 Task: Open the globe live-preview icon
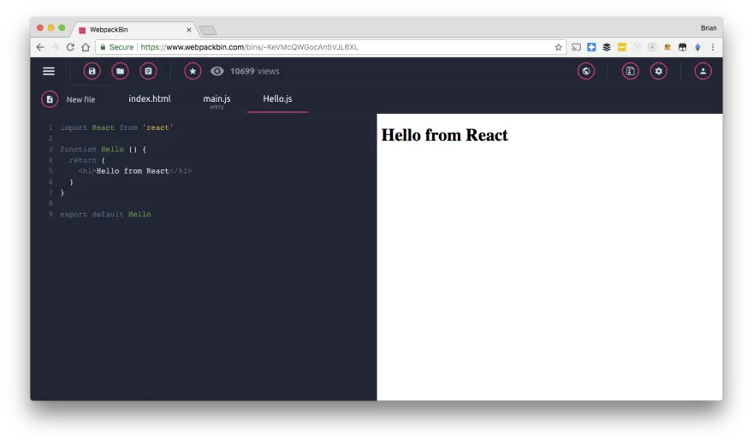[586, 71]
